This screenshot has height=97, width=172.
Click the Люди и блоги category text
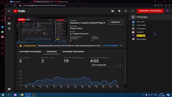click(76, 28)
